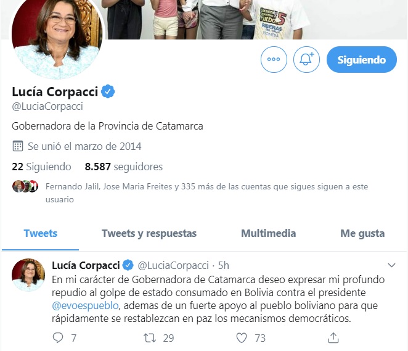Like the tweet with the heart icon

242,338
